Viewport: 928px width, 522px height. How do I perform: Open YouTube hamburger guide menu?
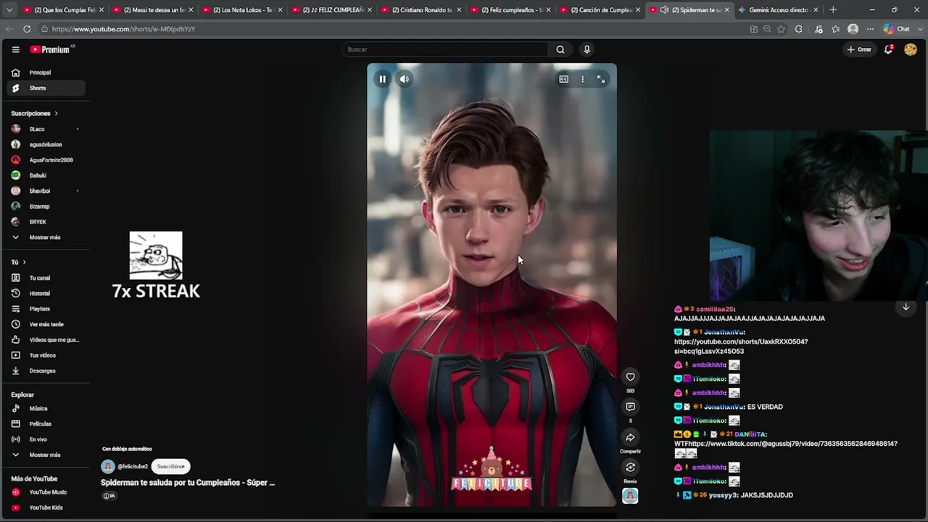tap(15, 49)
